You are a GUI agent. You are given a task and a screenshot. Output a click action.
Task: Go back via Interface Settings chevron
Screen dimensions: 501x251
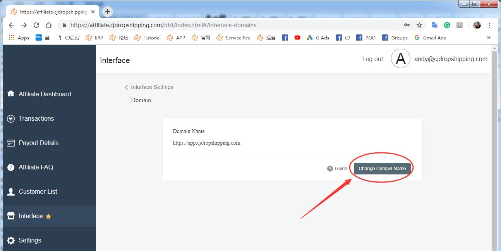point(126,87)
